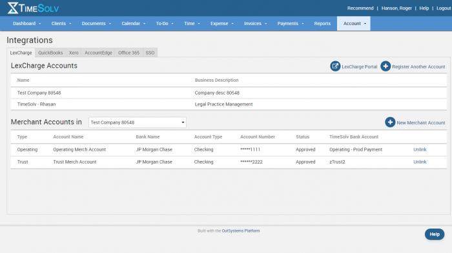Click the New Merchant Account plus icon
Image resolution: width=452 pixels, height=253 pixels.
pos(390,122)
